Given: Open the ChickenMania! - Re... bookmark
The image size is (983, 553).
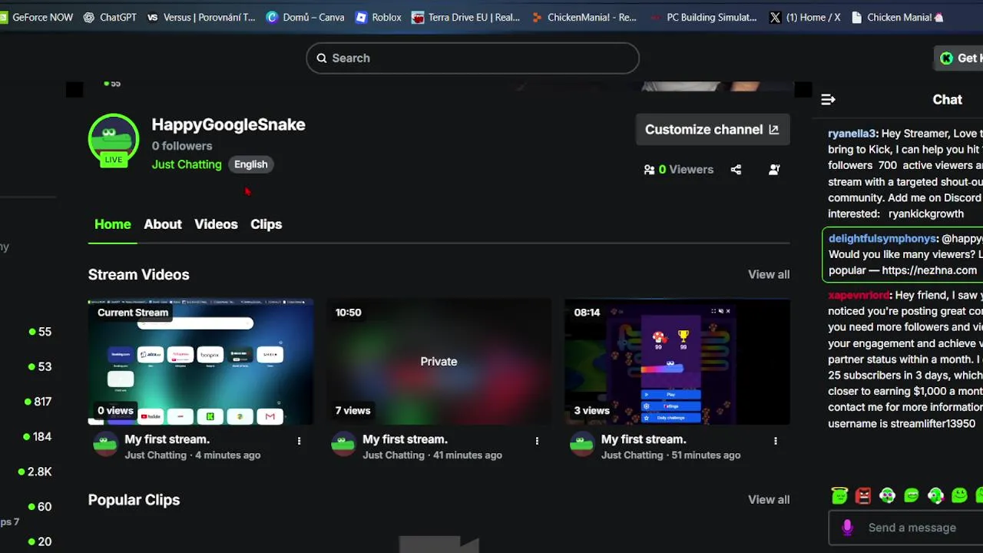Looking at the screenshot, I should coord(584,17).
